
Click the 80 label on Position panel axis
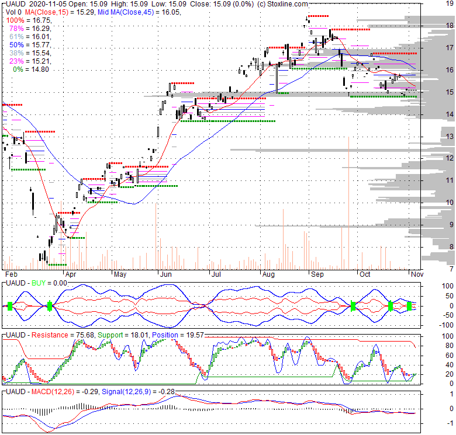pos(450,346)
